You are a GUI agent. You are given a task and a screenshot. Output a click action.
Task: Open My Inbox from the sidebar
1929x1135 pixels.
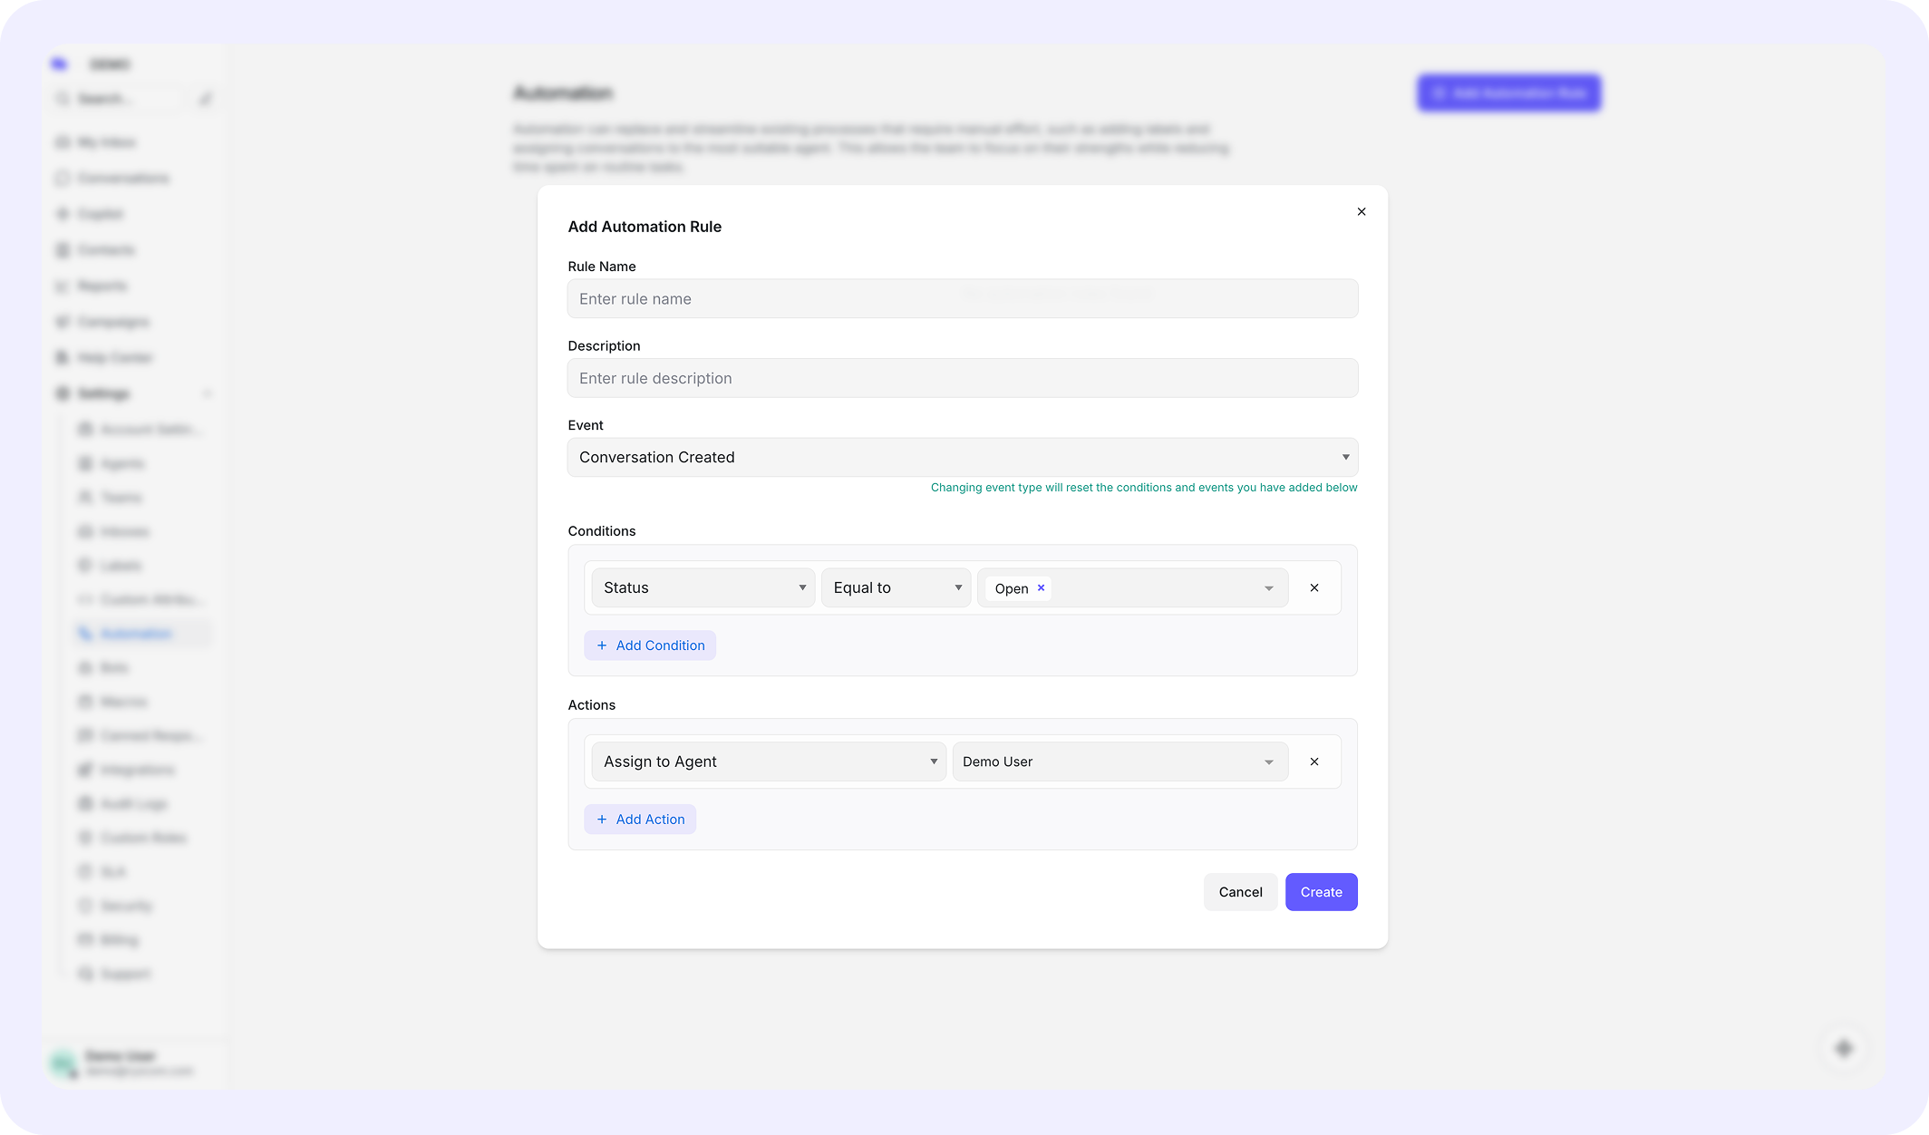click(106, 141)
